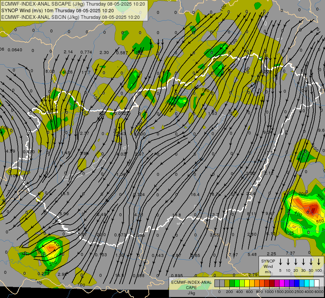Click the 2500 tick label on CAPE scale
The height and width of the screenshot is (298, 325).
(299, 292)
